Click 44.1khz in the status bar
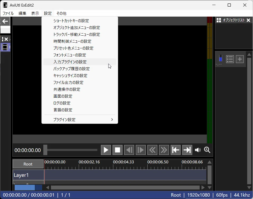The image size is (253, 199). pos(242,195)
